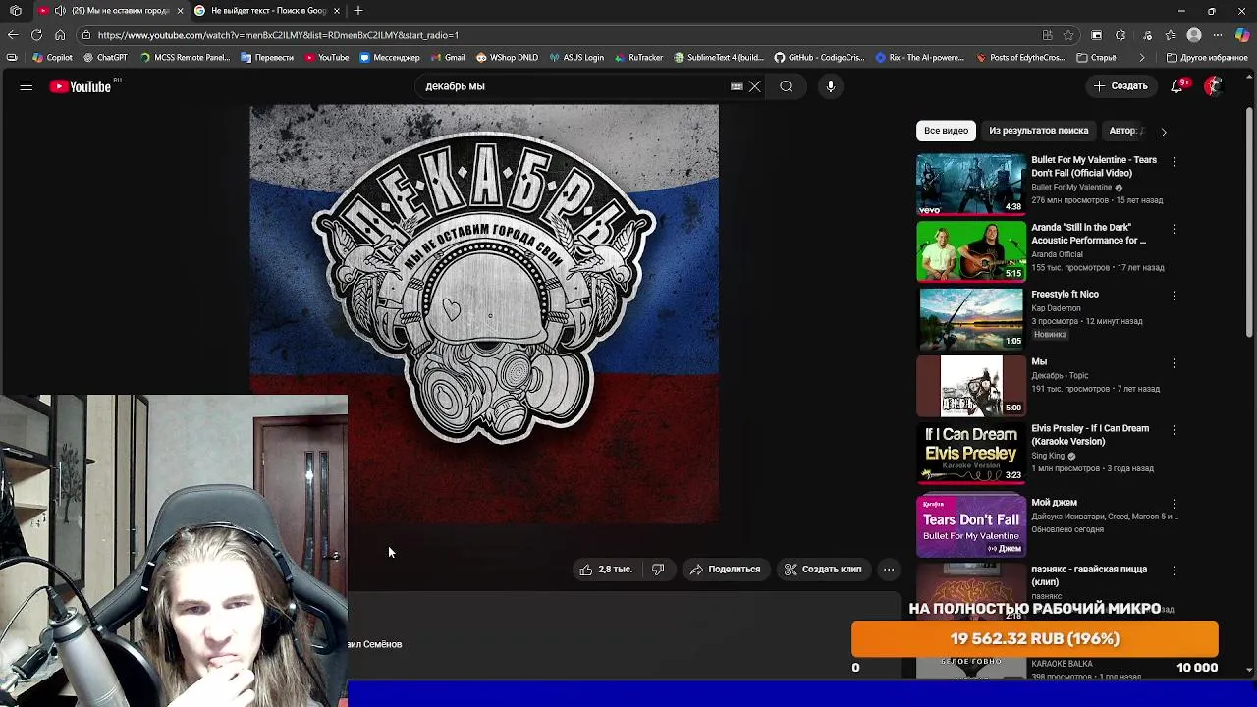The width and height of the screenshot is (1257, 707).
Task: Select the Автор filter chip
Action: point(1125,131)
